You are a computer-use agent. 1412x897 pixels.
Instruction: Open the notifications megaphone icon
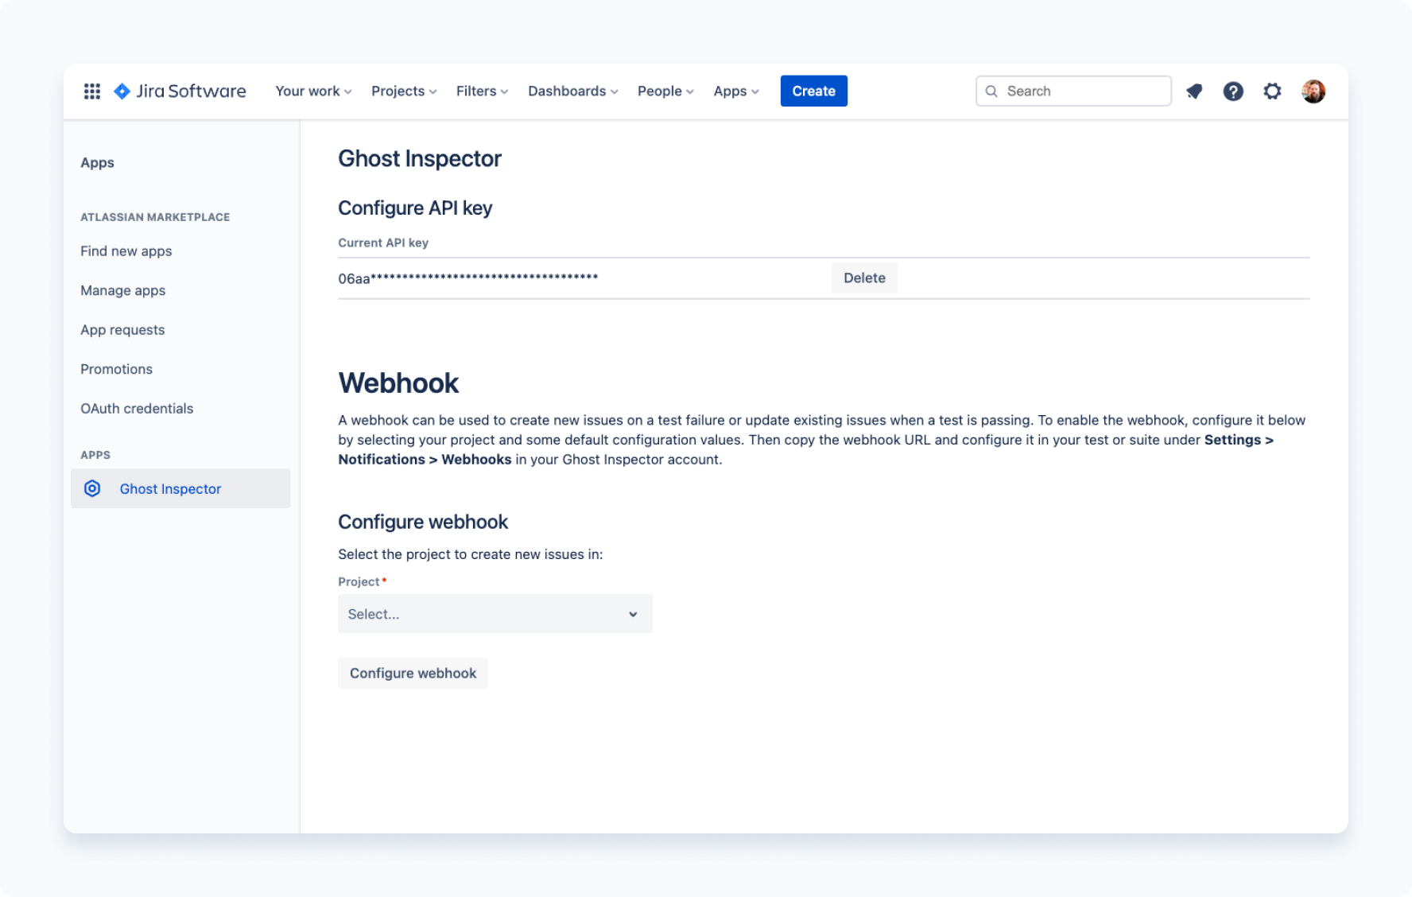[1194, 91]
